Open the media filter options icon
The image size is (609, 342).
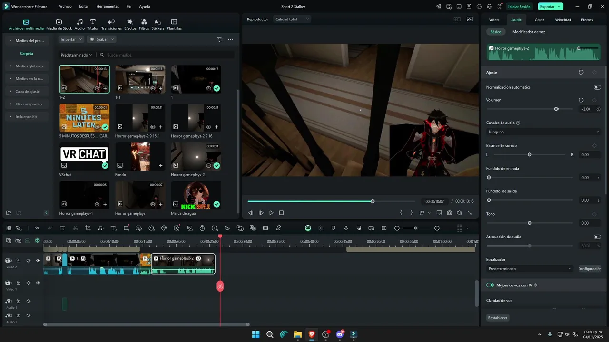tap(220, 39)
